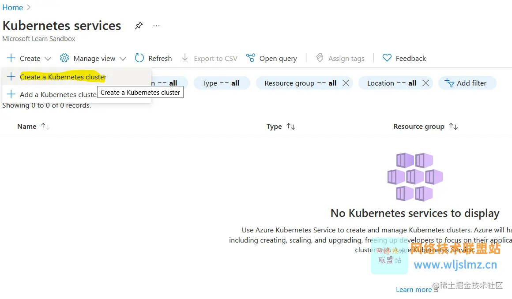The image size is (512, 299).
Task: Click the Refresh circular arrow icon
Action: click(x=139, y=58)
